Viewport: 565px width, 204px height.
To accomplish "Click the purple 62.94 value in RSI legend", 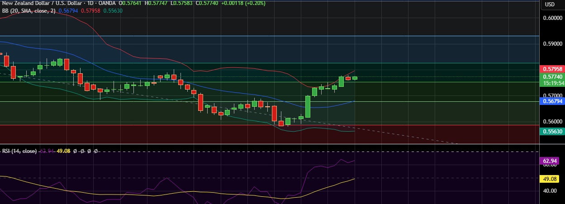I will [x=47, y=151].
